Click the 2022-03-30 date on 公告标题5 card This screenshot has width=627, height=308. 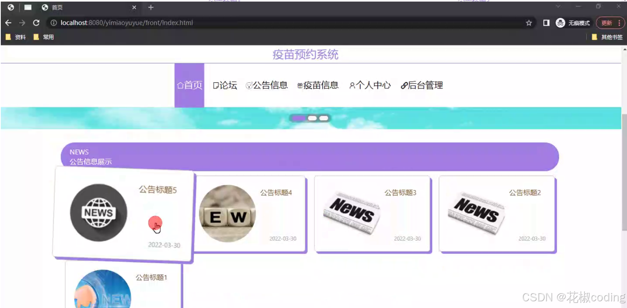(164, 245)
